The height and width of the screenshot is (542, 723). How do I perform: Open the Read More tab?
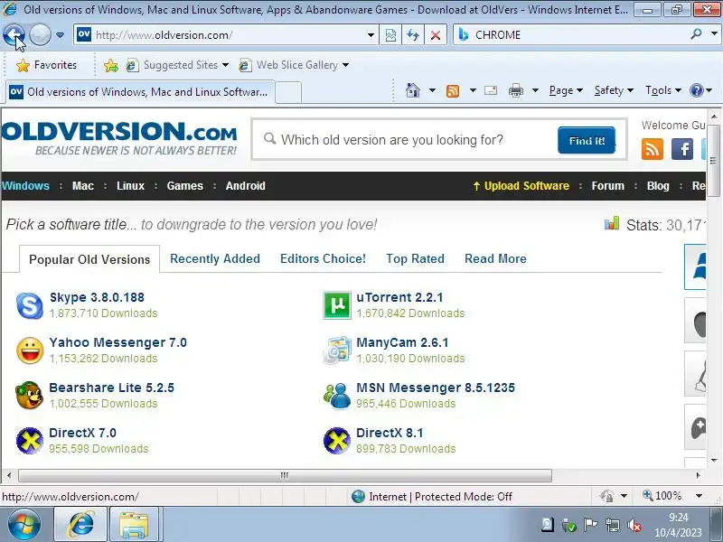click(495, 258)
